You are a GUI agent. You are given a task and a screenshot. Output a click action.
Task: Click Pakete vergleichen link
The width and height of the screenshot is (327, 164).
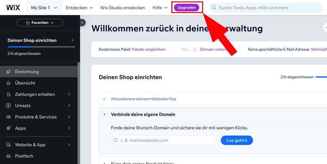pyautogui.click(x=149, y=49)
